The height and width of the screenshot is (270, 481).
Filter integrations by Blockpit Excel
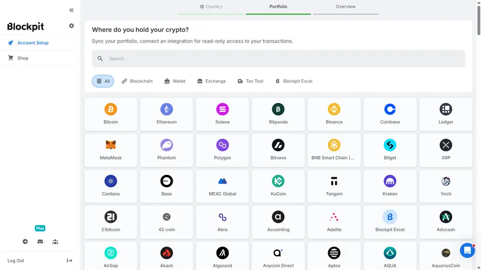294,81
